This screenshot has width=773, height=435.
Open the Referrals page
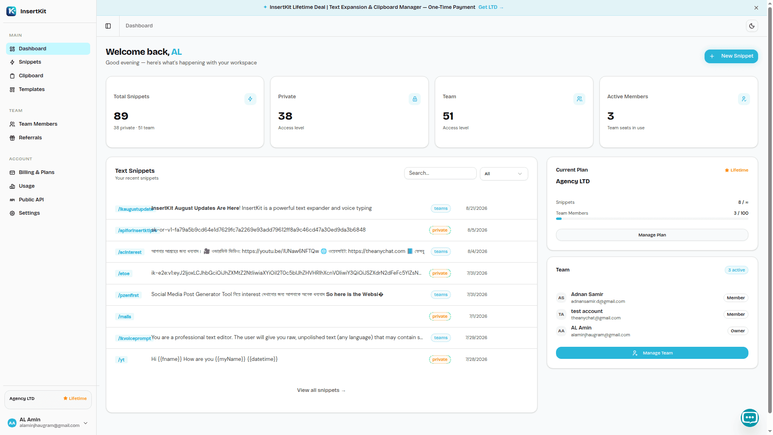(x=48, y=138)
